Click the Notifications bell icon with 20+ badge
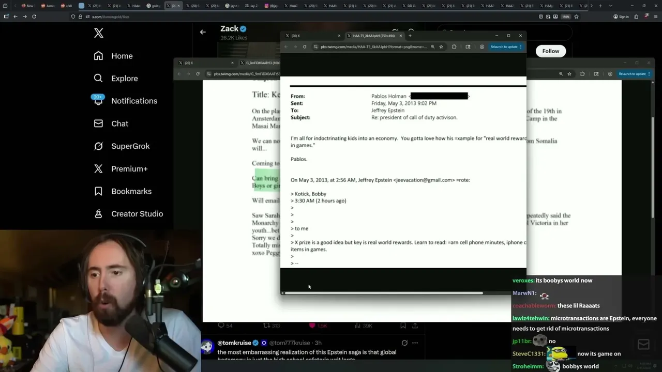The width and height of the screenshot is (662, 372). tap(98, 100)
